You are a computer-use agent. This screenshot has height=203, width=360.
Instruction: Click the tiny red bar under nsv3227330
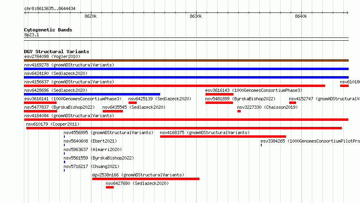pyautogui.click(x=239, y=111)
